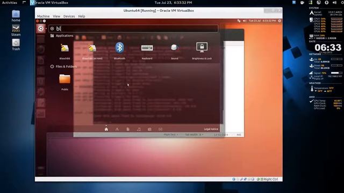Open the VirtualBox View menu
Image resolution: width=344 pixels, height=193 pixels.
[x=56, y=16]
